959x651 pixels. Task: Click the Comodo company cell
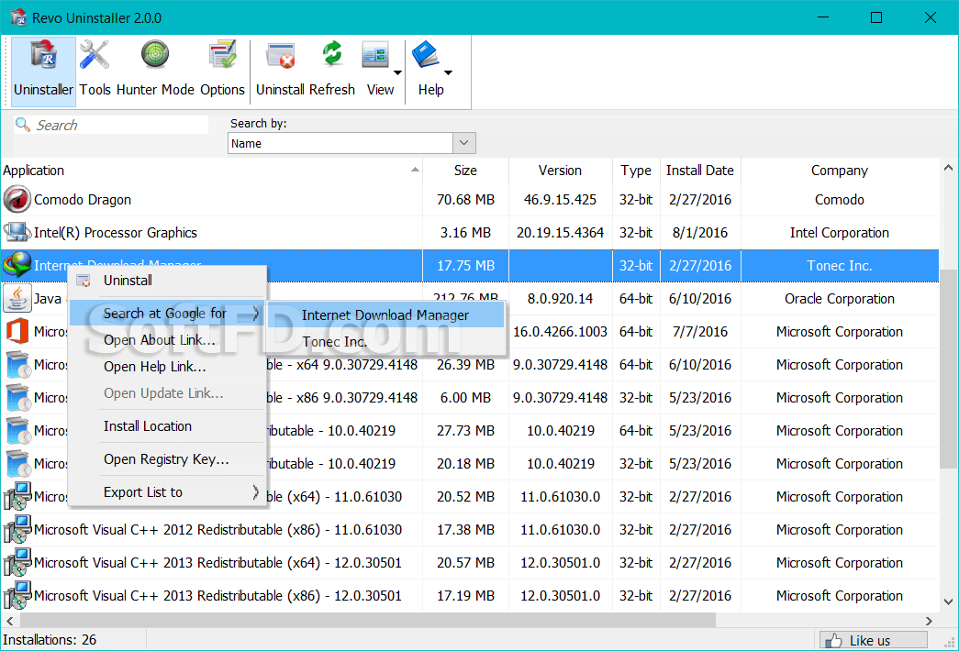(x=840, y=200)
